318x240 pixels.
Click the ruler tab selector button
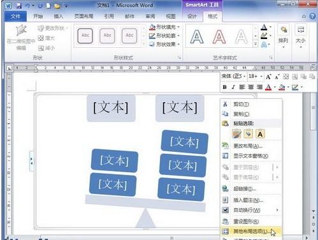pyautogui.click(x=9, y=68)
